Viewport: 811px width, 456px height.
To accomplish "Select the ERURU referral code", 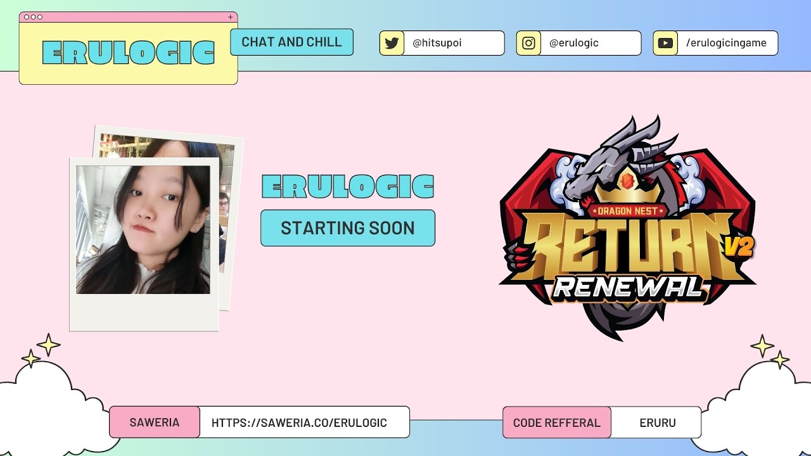I will point(658,422).
